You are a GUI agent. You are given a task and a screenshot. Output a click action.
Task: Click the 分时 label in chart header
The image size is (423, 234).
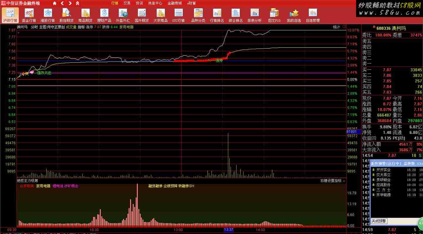34,27
